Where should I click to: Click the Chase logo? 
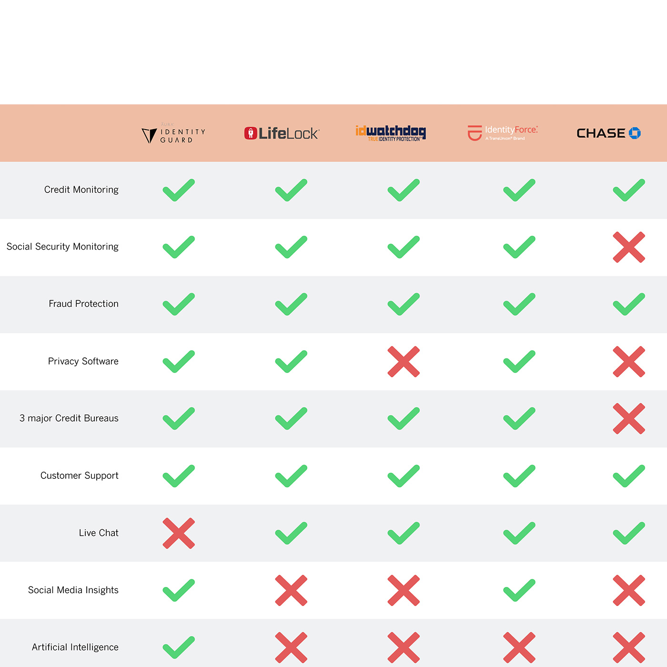[x=608, y=133]
